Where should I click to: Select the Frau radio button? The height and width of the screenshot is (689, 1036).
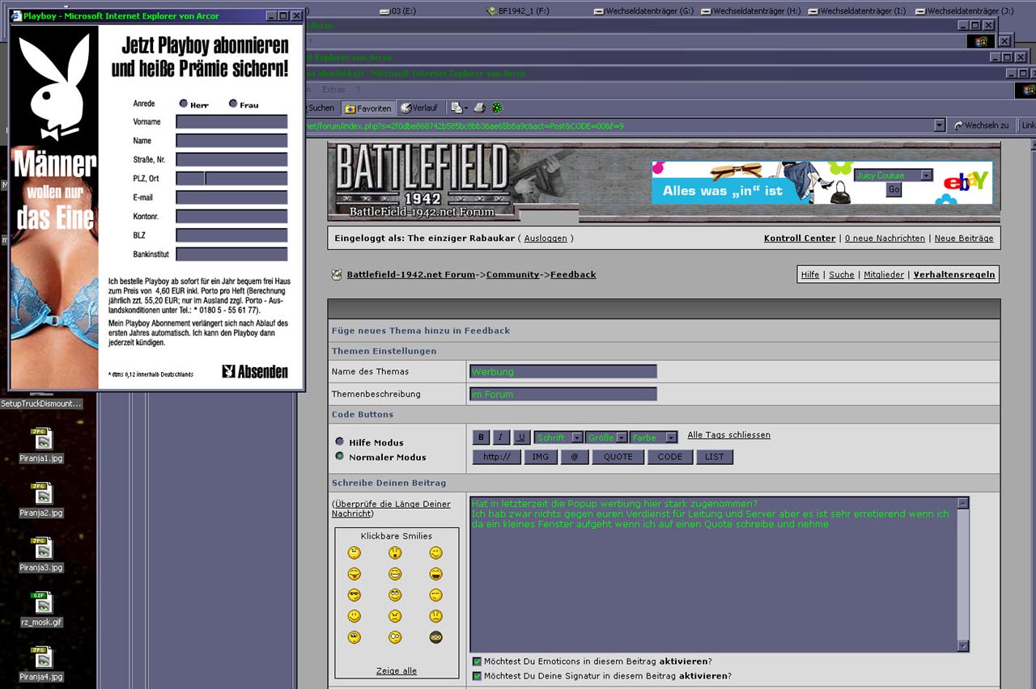tap(233, 104)
